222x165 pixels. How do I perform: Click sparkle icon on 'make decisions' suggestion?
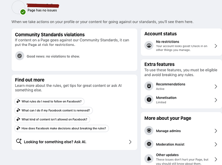[x=18, y=128]
